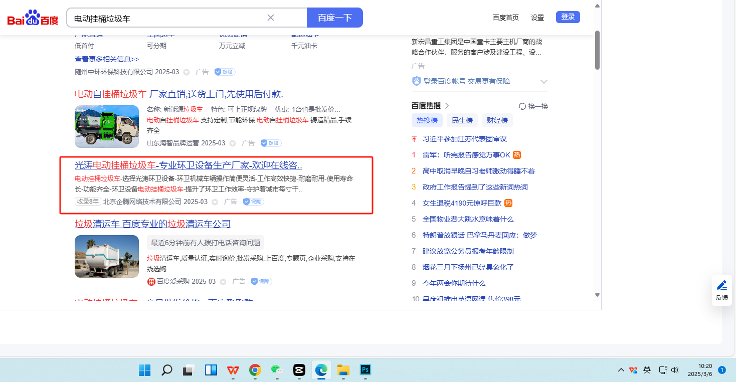This screenshot has width=736, height=382.
Task: Click the page's vertical scrollbar thumb
Action: [x=597, y=50]
